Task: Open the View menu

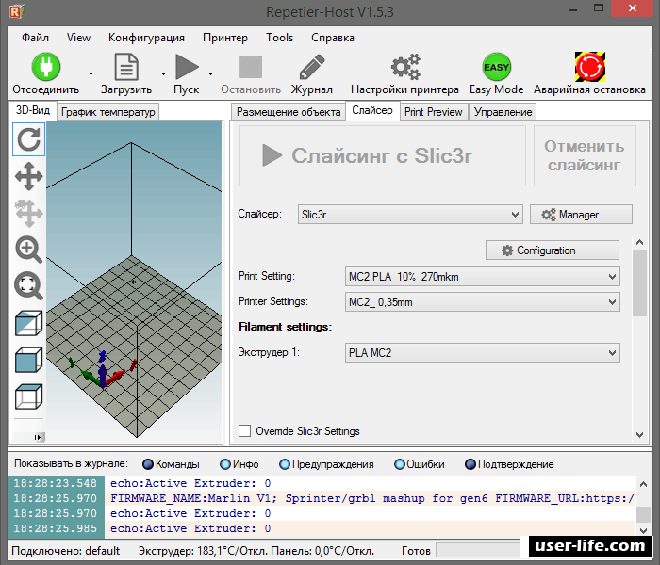Action: click(78, 38)
